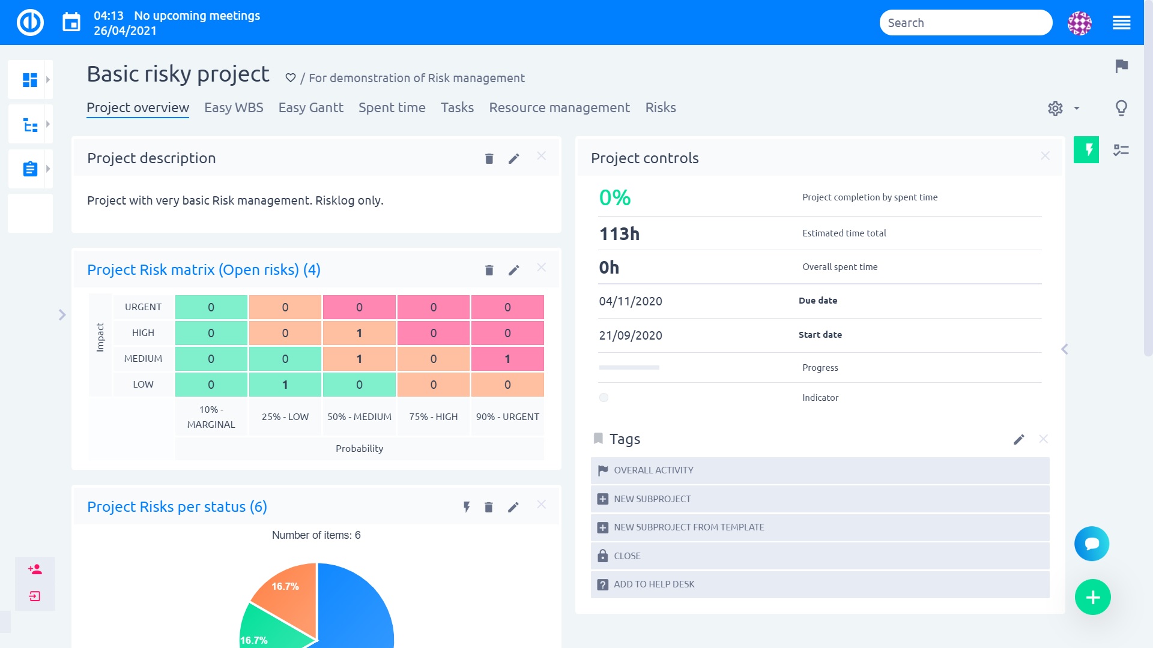This screenshot has height=648, width=1153.
Task: Delete the Project Risk matrix module
Action: click(489, 270)
